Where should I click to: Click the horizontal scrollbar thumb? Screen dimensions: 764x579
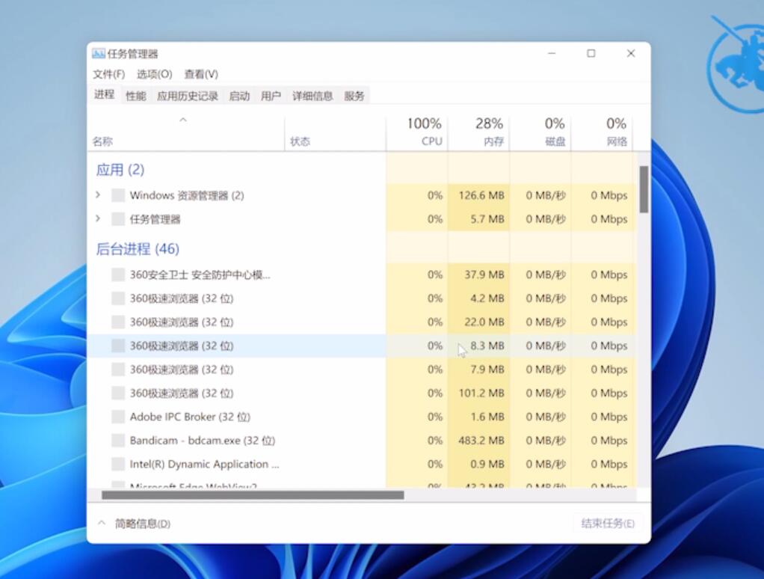coord(253,495)
